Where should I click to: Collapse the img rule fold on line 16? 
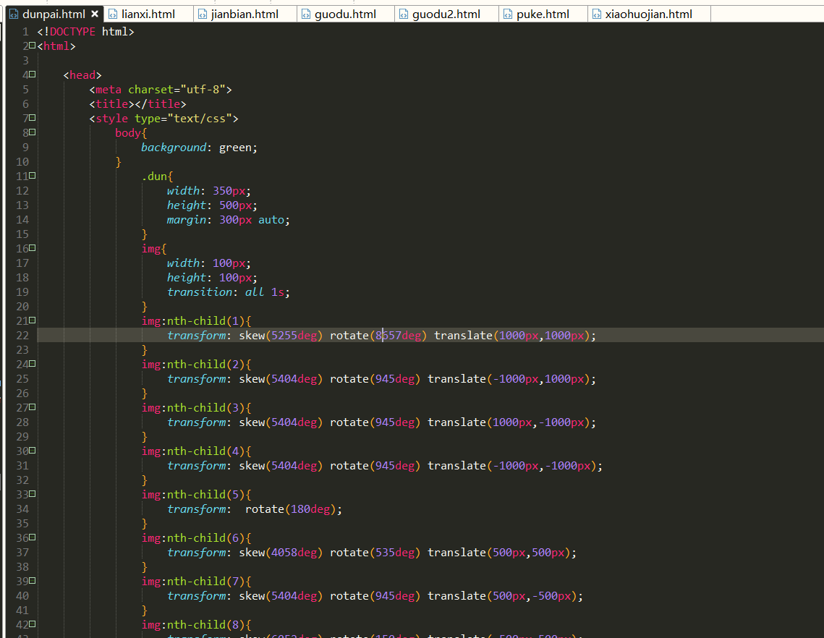(x=32, y=247)
